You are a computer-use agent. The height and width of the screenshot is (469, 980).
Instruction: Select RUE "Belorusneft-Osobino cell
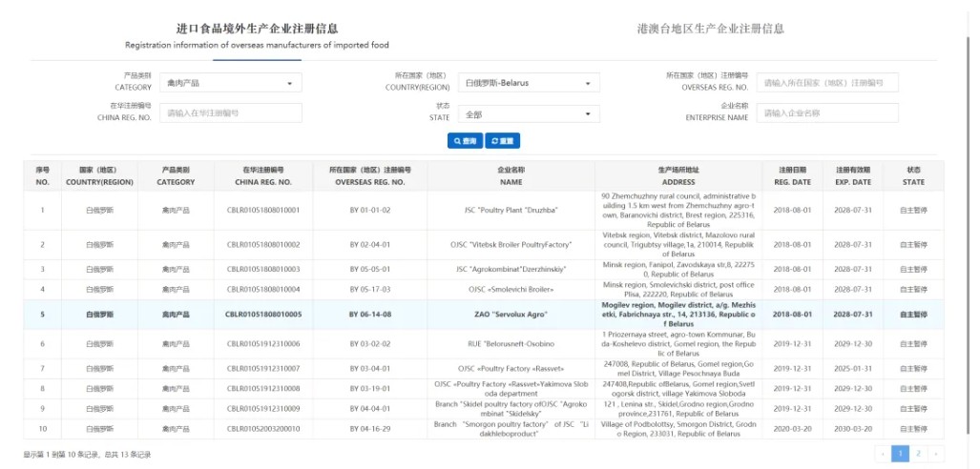pos(511,344)
